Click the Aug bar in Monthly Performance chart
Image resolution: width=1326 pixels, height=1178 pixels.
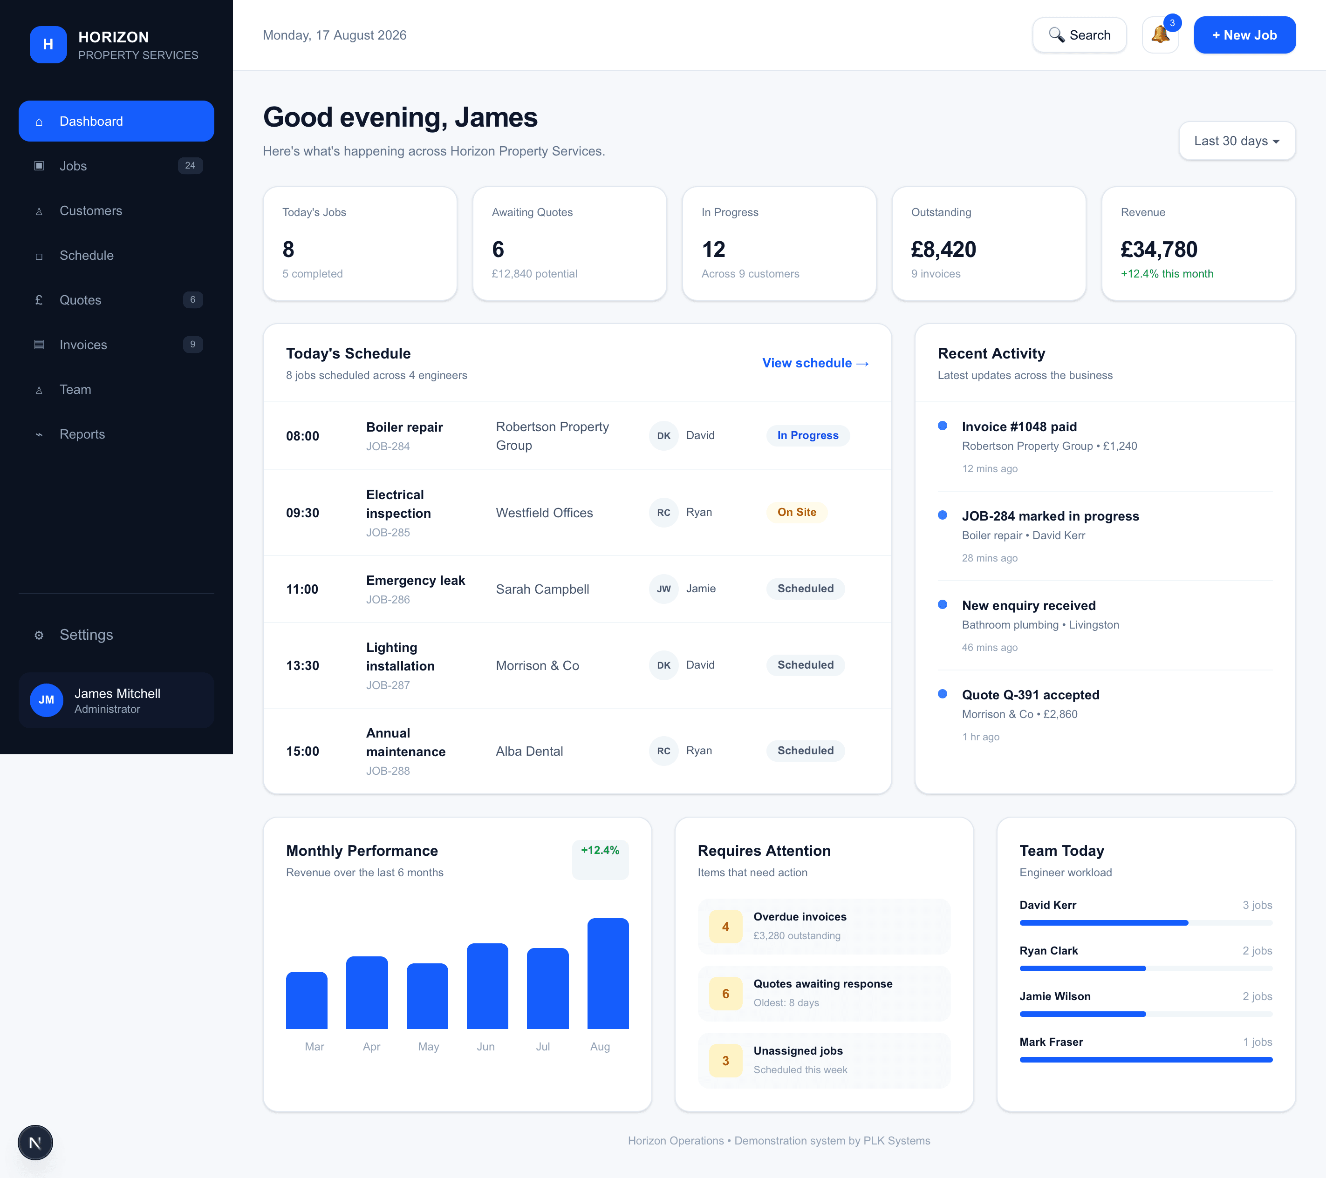tap(608, 973)
